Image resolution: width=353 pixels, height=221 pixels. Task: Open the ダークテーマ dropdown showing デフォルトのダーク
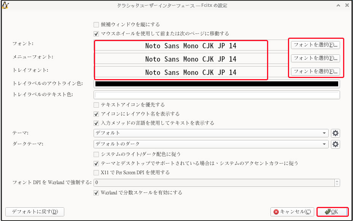coord(211,144)
